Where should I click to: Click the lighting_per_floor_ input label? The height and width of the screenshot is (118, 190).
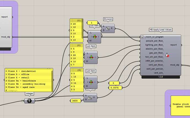pyautogui.click(x=154, y=45)
